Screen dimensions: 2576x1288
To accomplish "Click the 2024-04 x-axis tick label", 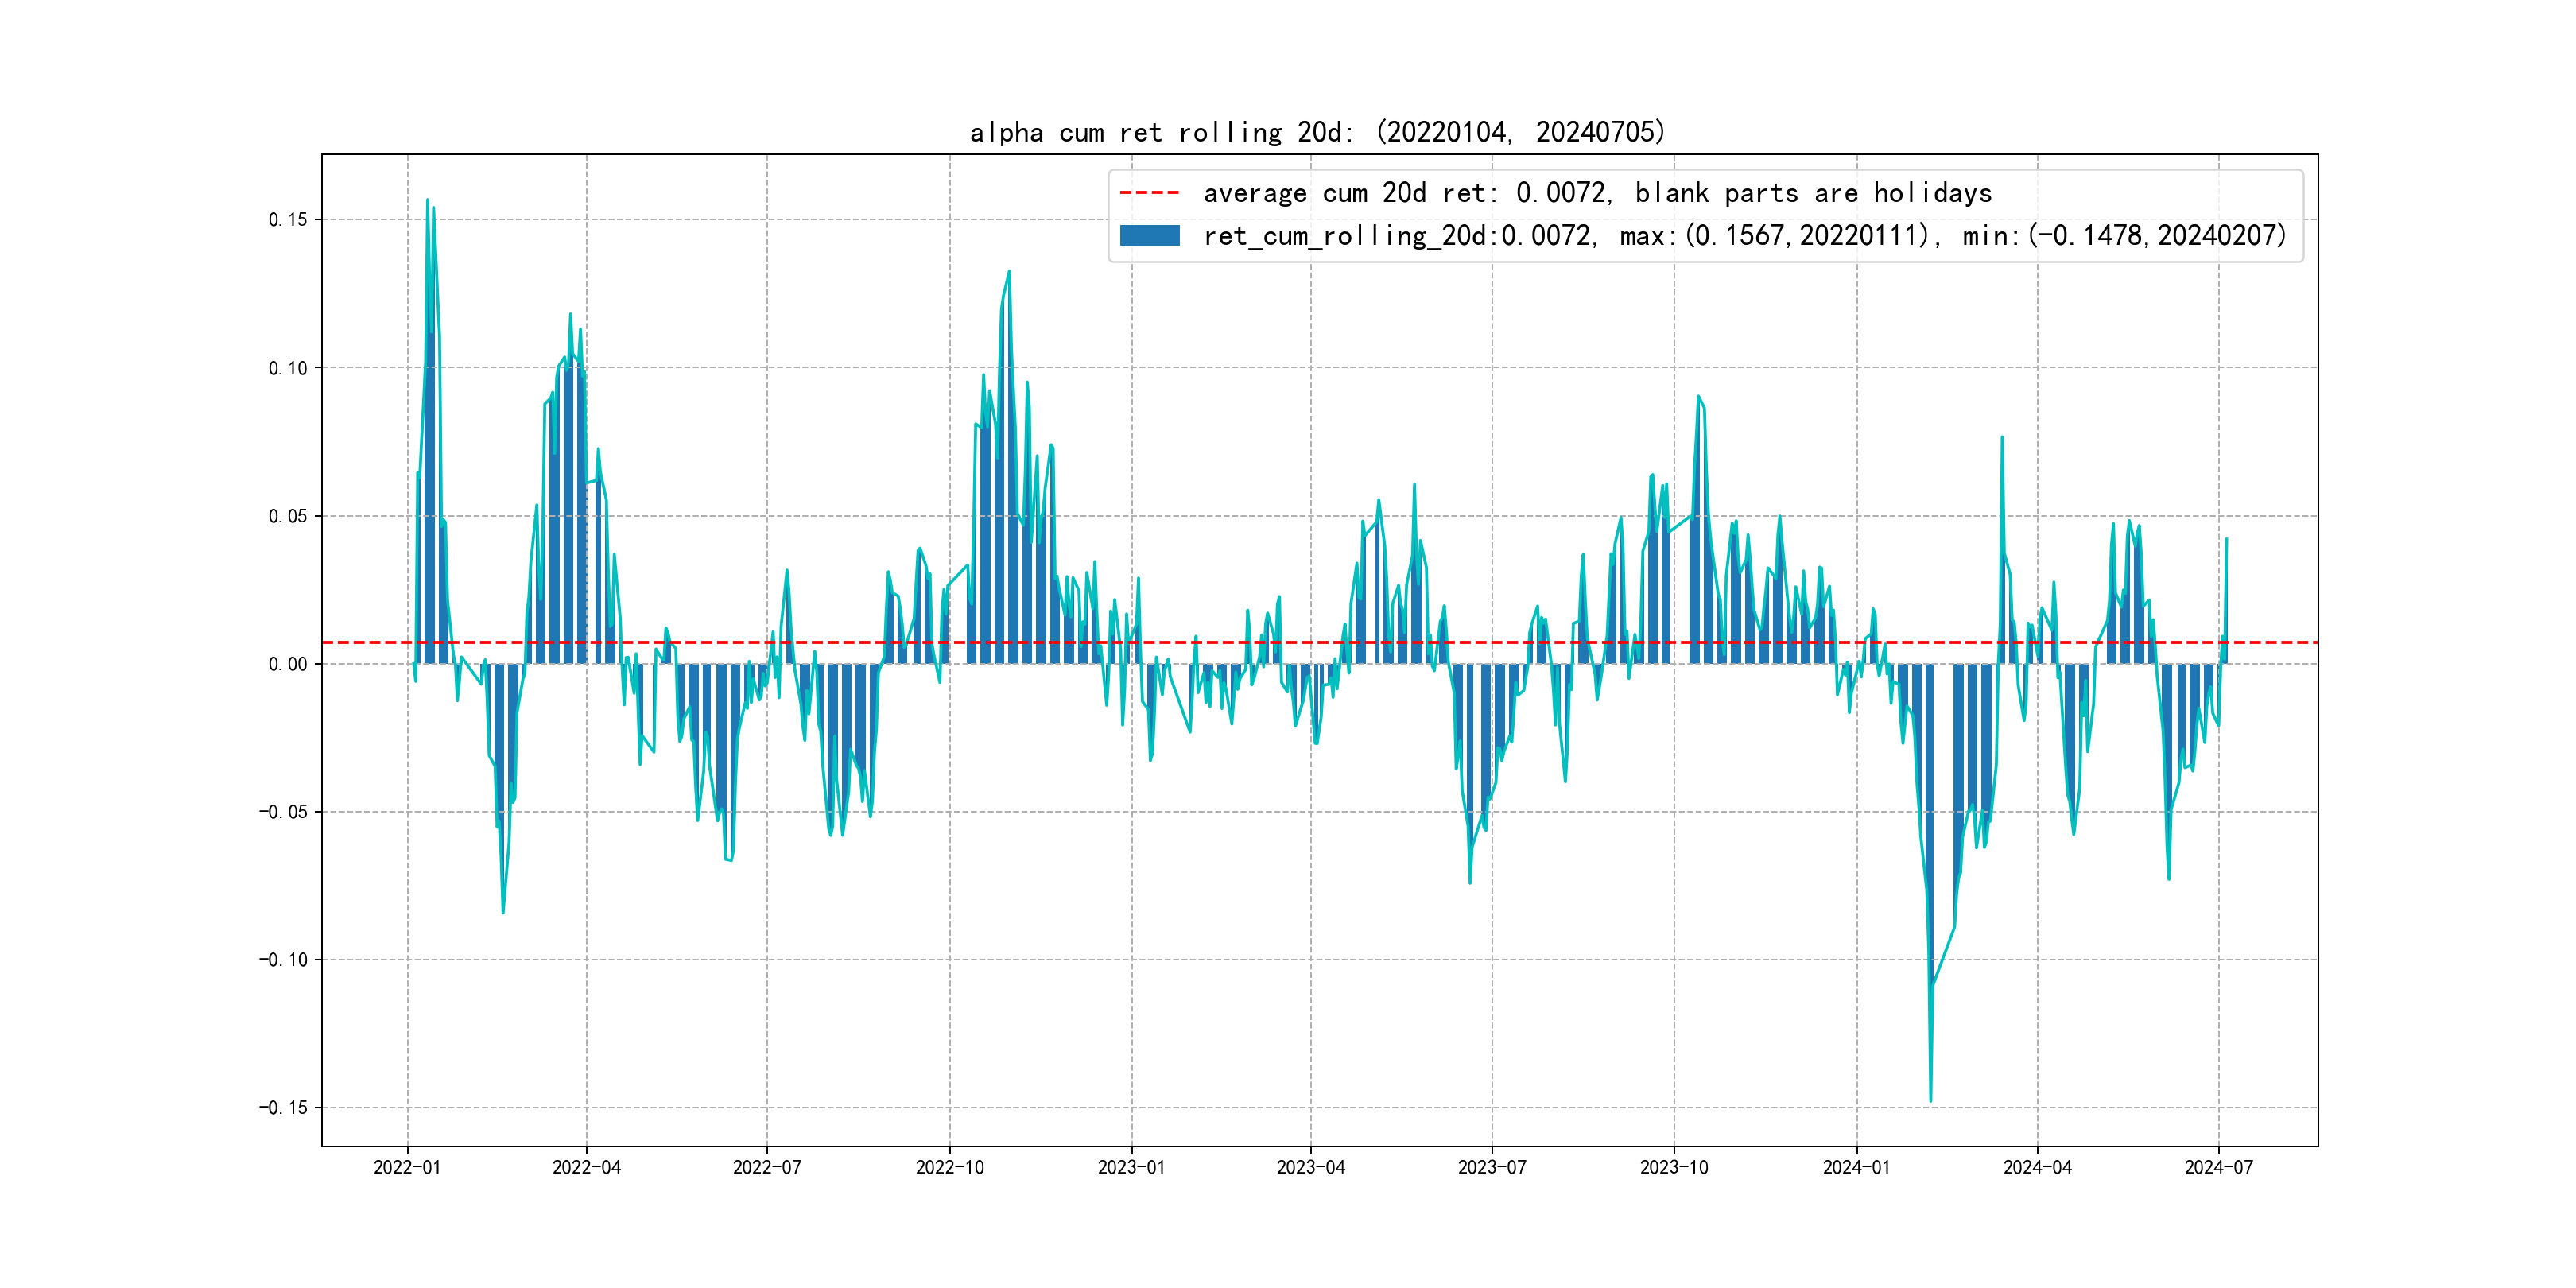I will [x=2037, y=1167].
